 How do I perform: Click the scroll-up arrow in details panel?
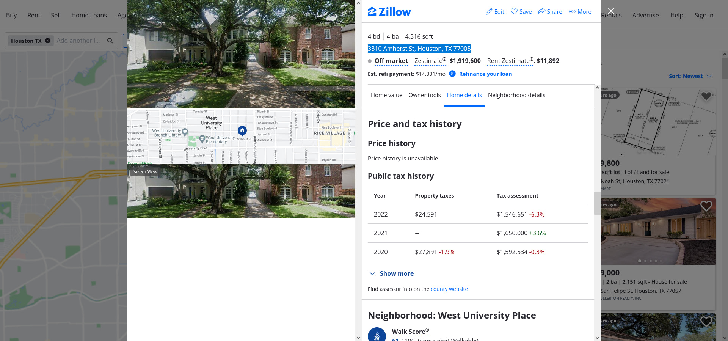(x=597, y=88)
